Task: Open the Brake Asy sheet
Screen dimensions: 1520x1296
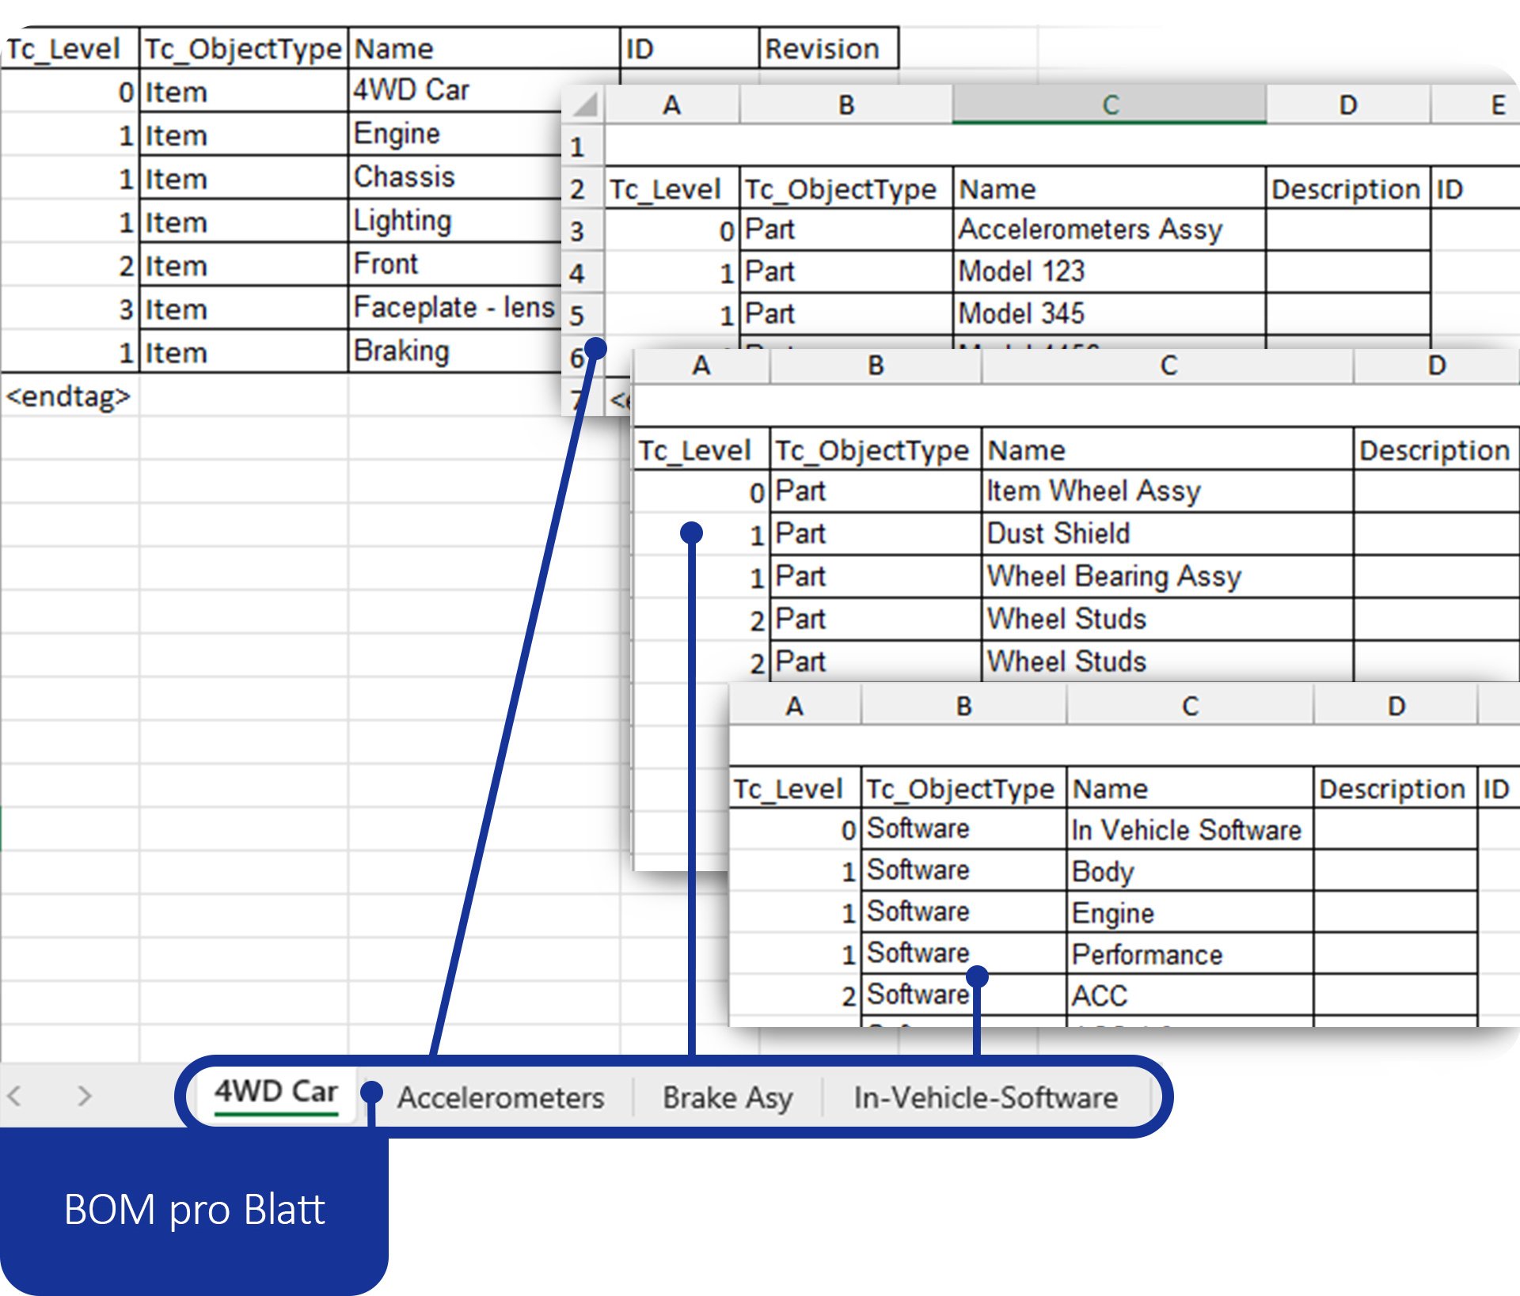Action: tap(728, 1097)
